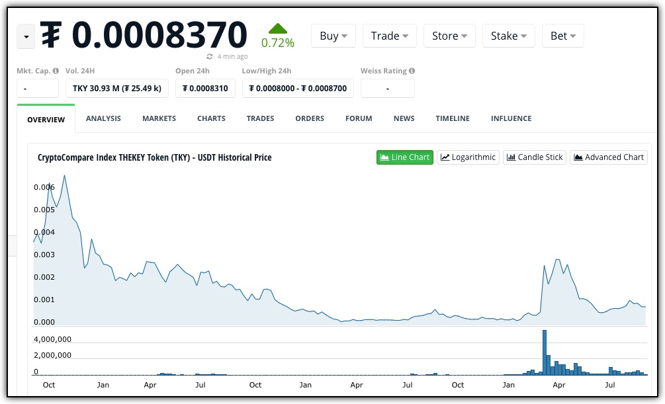Open the Advanced Chart
The height and width of the screenshot is (404, 665).
[609, 157]
